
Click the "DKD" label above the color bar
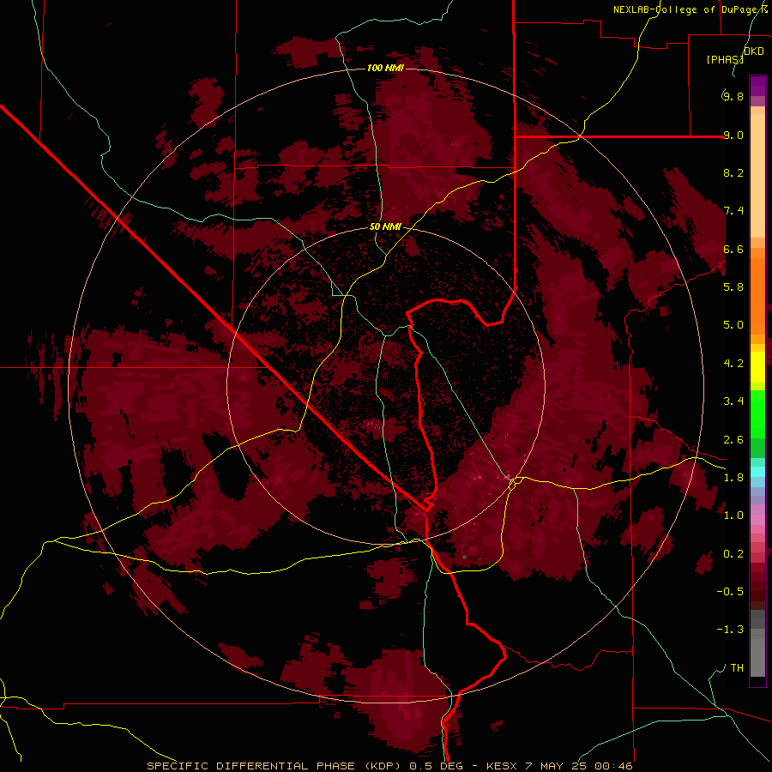(754, 51)
